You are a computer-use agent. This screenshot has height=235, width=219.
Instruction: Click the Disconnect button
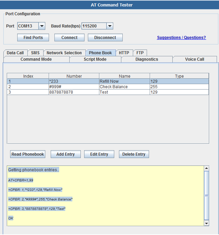(x=105, y=37)
